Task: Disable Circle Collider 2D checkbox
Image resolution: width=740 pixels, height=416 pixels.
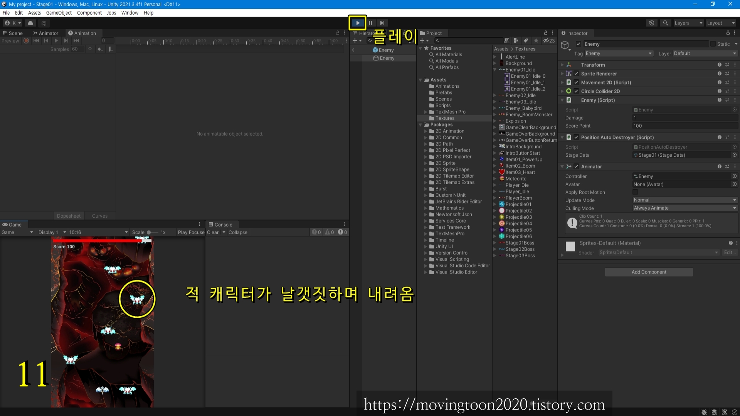Action: pyautogui.click(x=576, y=91)
